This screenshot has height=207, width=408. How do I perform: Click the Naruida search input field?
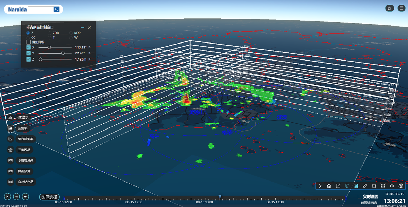40,10
